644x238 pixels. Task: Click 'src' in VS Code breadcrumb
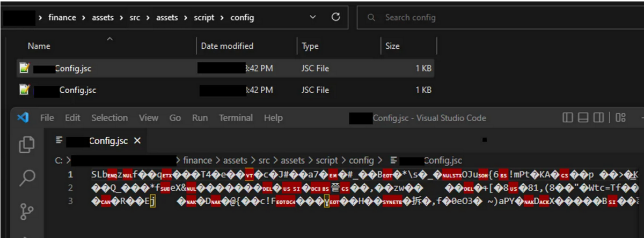pyautogui.click(x=265, y=160)
